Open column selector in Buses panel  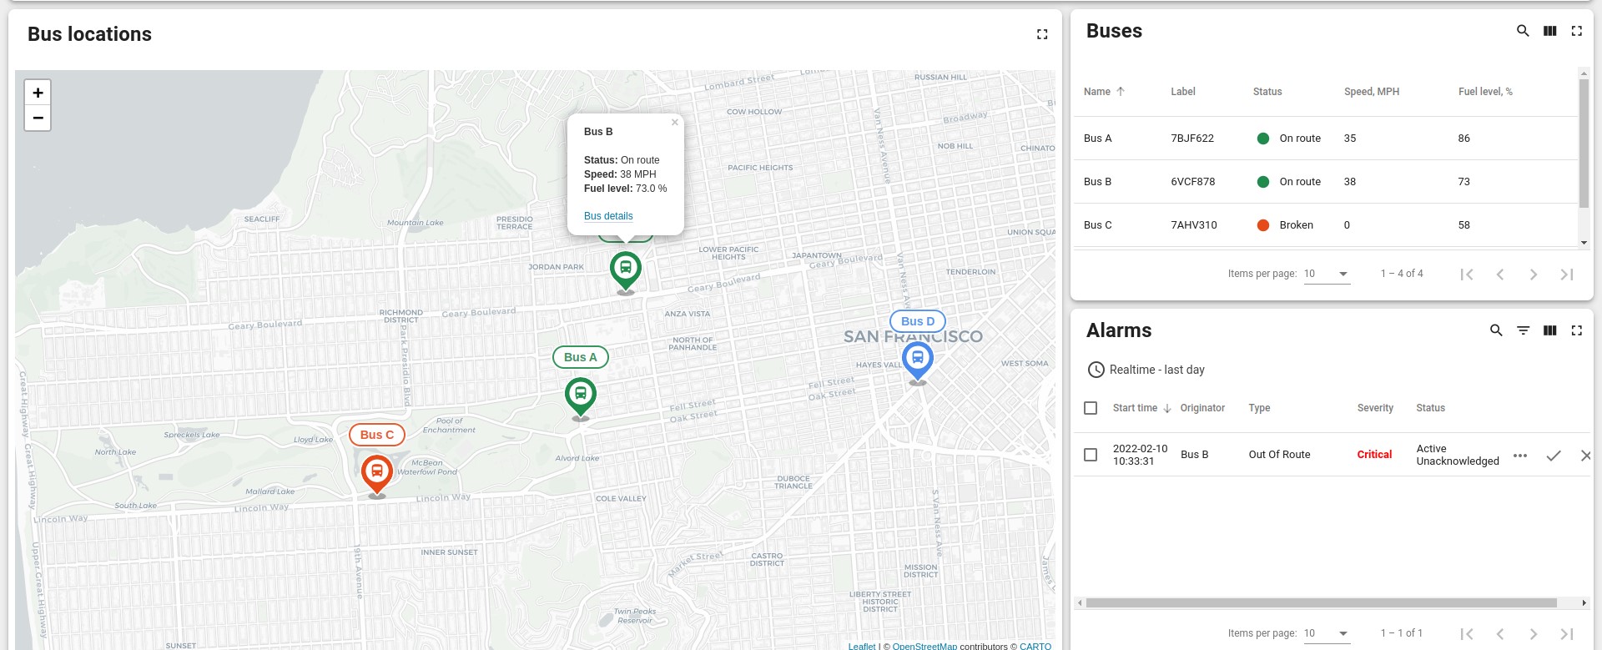pos(1549,31)
